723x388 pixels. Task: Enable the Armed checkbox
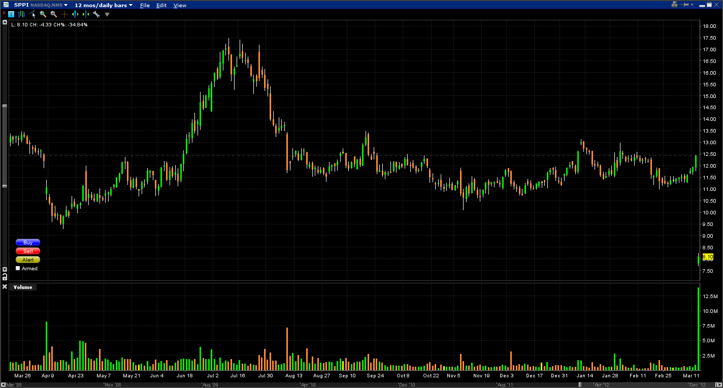18,268
